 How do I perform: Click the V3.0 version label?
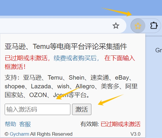point(135,134)
